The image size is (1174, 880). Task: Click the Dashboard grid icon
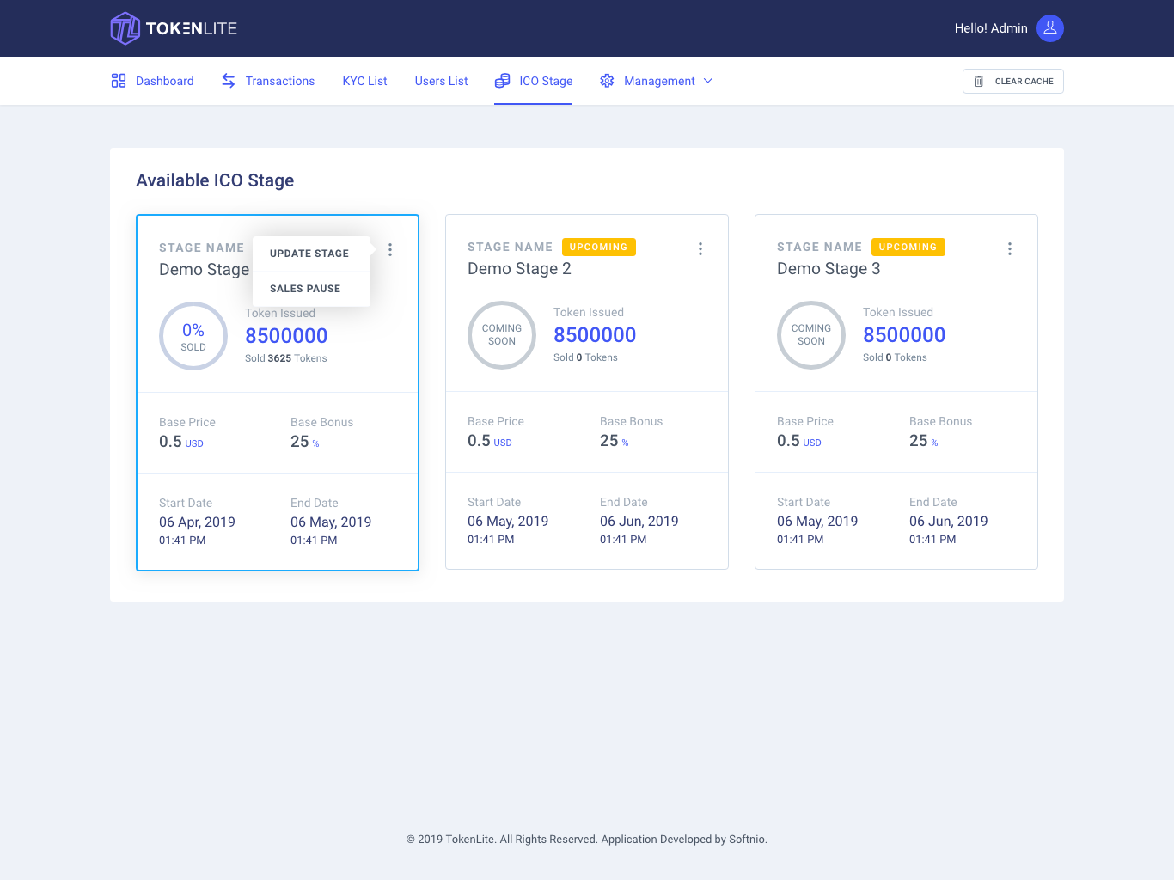pyautogui.click(x=119, y=81)
